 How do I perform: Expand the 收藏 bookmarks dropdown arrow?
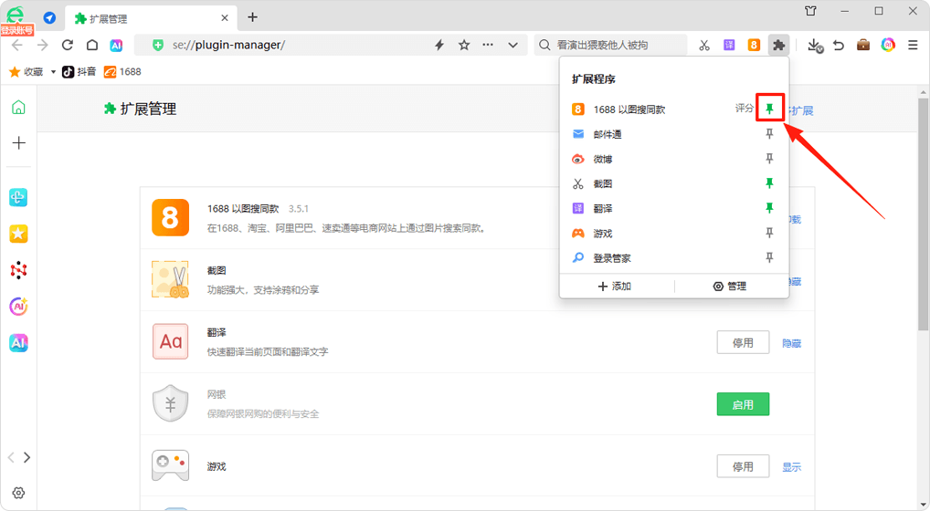click(53, 71)
